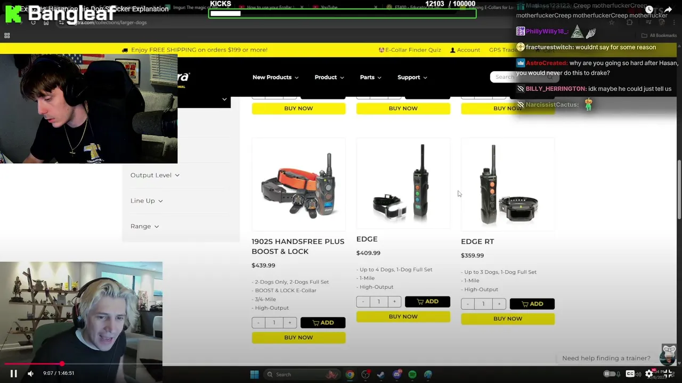View EDGE collar product image

point(403,183)
